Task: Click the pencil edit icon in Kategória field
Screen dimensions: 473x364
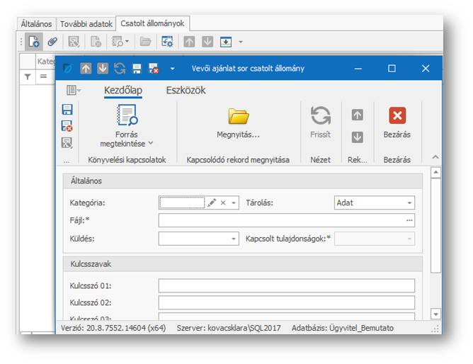Action: pos(212,203)
